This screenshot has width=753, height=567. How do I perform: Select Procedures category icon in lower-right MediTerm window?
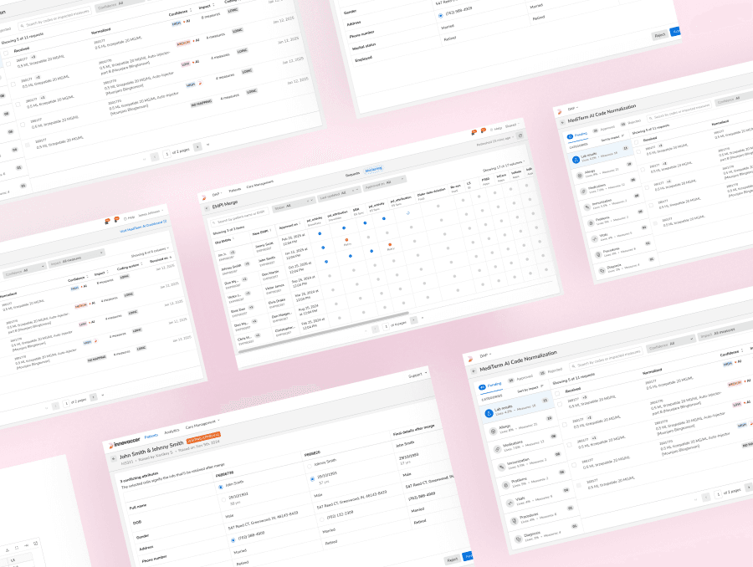point(514,521)
